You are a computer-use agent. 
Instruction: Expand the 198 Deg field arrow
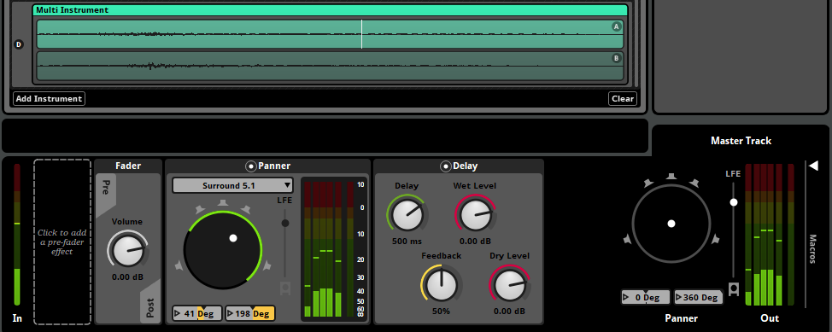231,313
